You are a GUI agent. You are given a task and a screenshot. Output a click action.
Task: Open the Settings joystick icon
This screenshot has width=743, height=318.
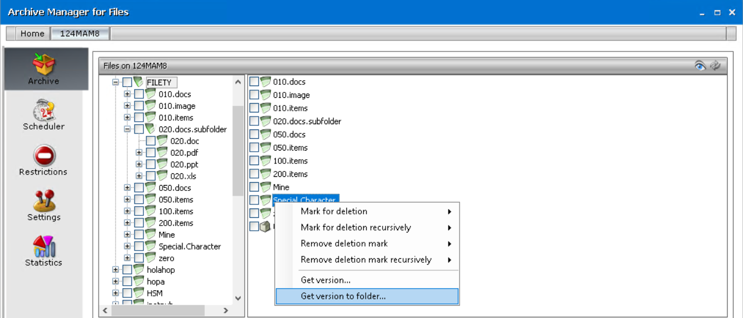click(44, 200)
